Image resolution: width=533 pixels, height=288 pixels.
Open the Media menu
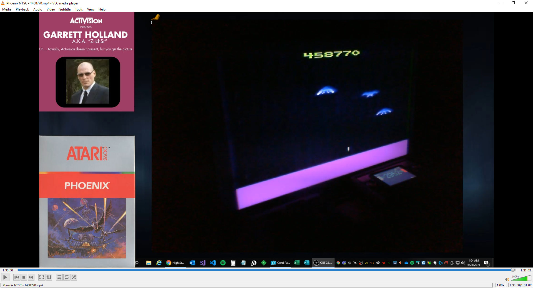pyautogui.click(x=7, y=9)
